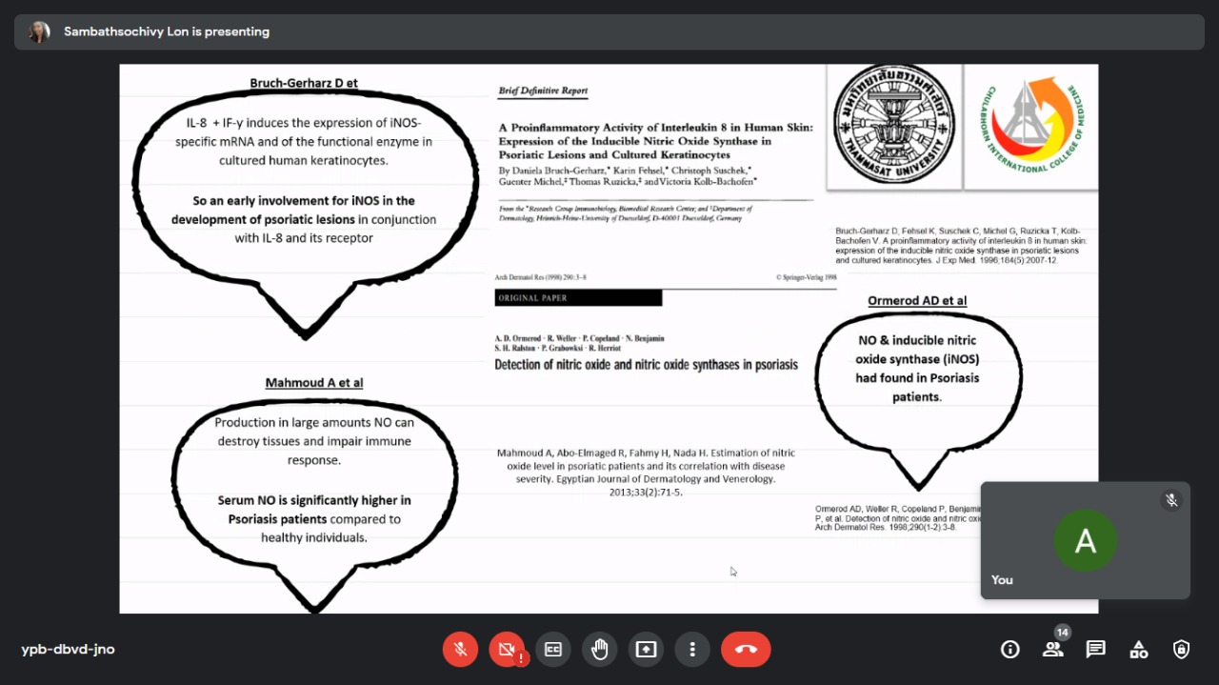
Task: Click the 'Mahmoud A et al' heading
Action: click(x=314, y=383)
